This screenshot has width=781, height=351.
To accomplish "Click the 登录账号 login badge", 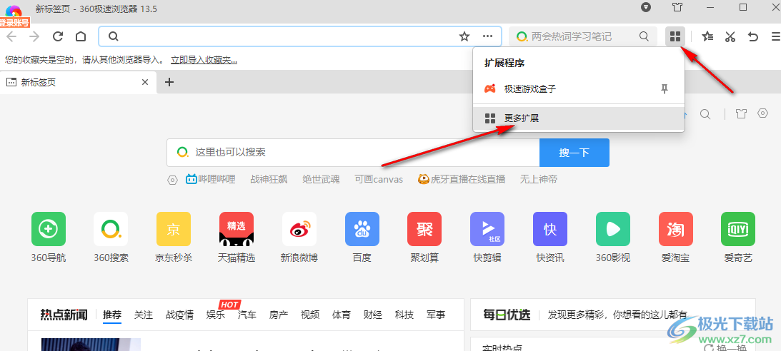I will pyautogui.click(x=15, y=22).
